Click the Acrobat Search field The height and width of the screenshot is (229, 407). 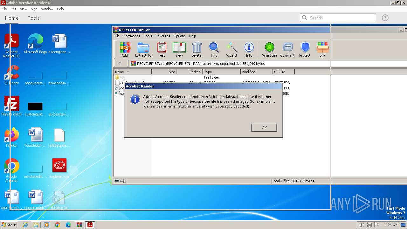(338, 18)
